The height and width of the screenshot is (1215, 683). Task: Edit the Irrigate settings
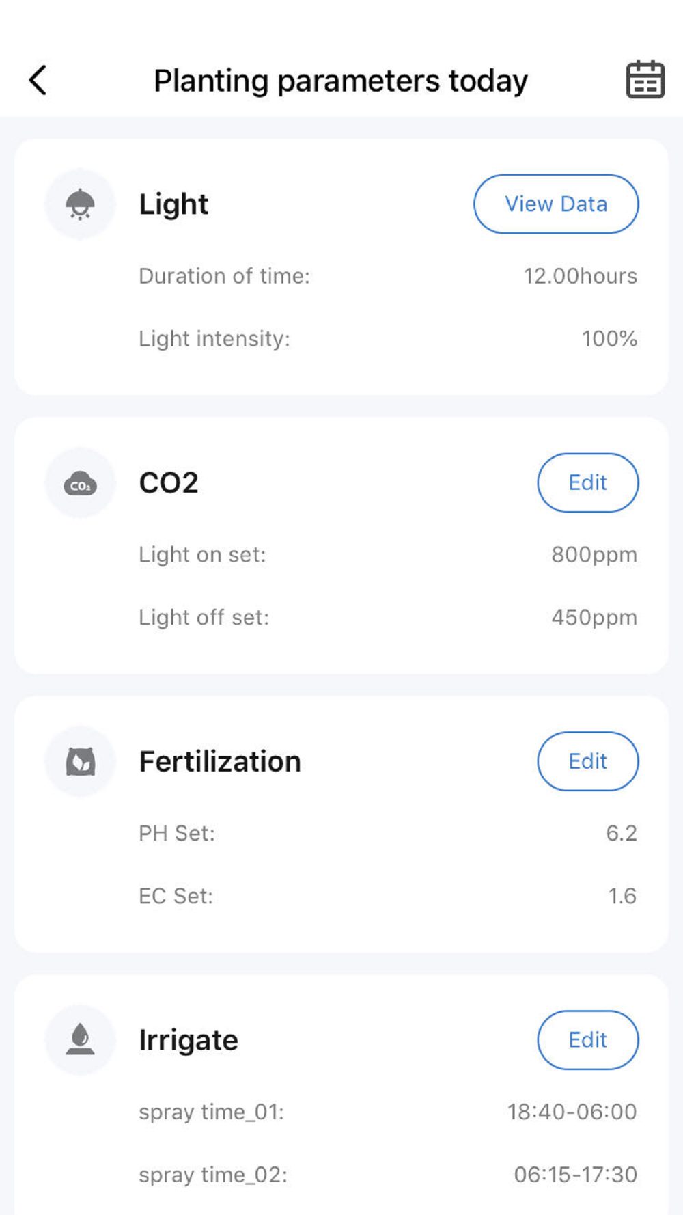pos(588,1040)
